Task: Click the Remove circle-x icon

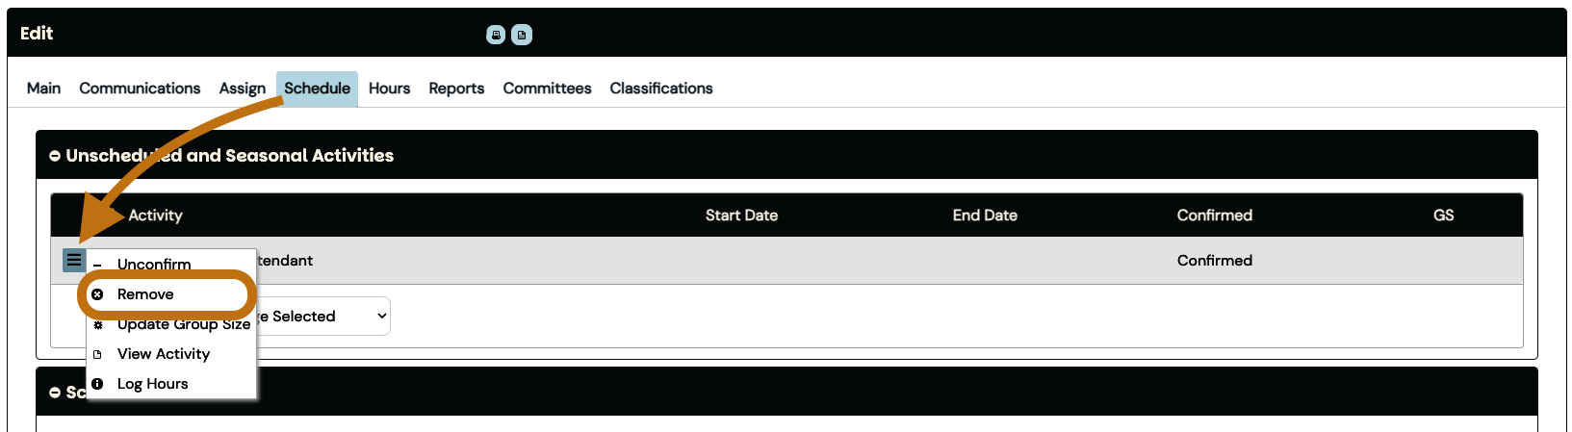Action: click(x=97, y=294)
